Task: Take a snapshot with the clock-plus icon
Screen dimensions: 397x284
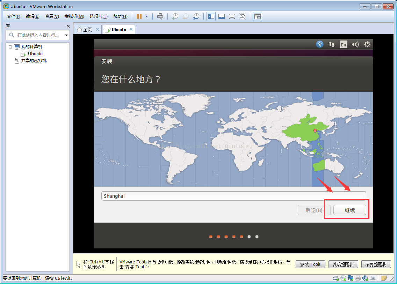Action: [x=175, y=16]
